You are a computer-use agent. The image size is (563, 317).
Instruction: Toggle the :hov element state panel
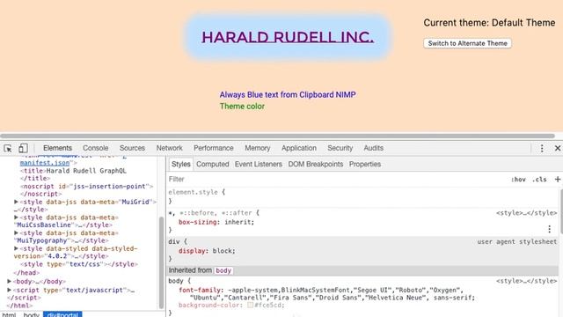point(518,180)
